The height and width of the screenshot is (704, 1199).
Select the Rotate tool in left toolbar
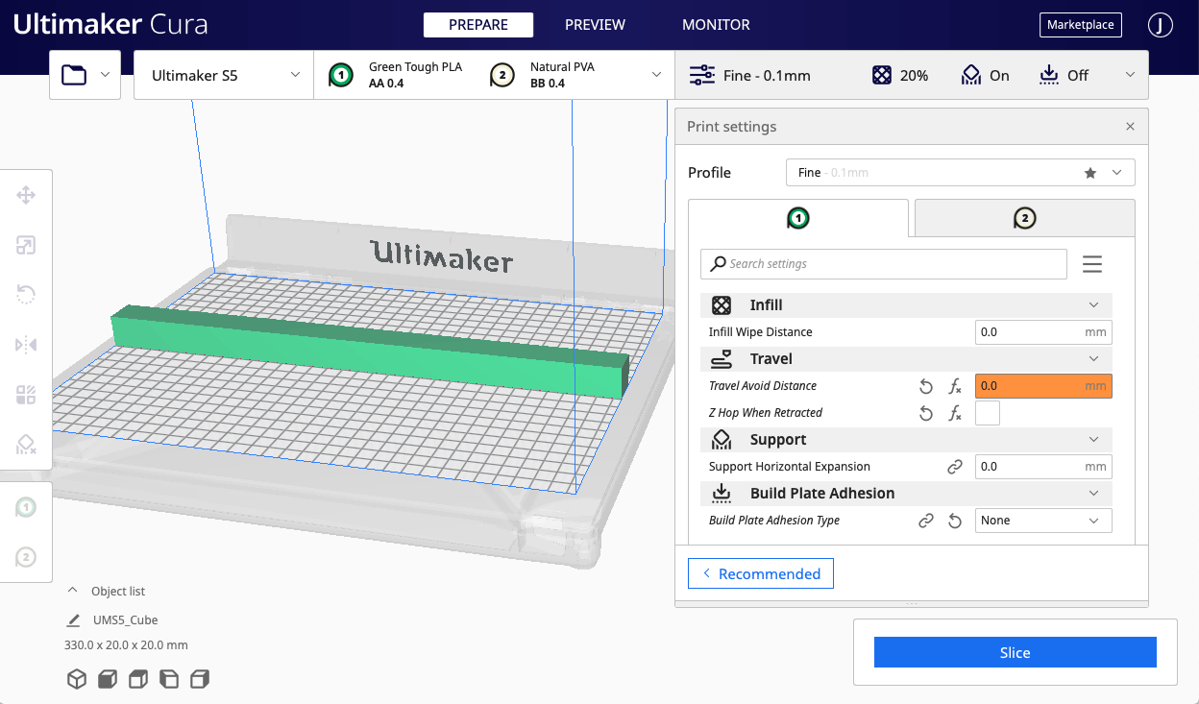tap(26, 295)
